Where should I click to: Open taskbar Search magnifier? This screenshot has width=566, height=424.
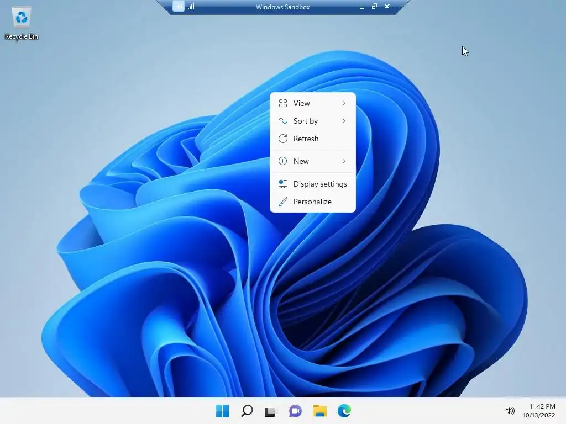[x=247, y=411]
